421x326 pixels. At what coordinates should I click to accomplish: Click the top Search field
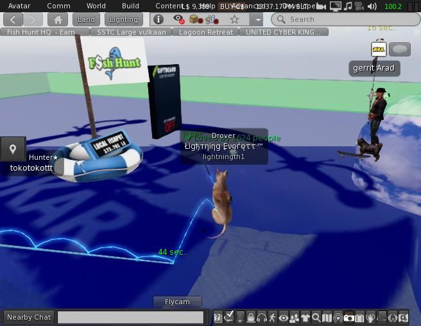coord(346,20)
